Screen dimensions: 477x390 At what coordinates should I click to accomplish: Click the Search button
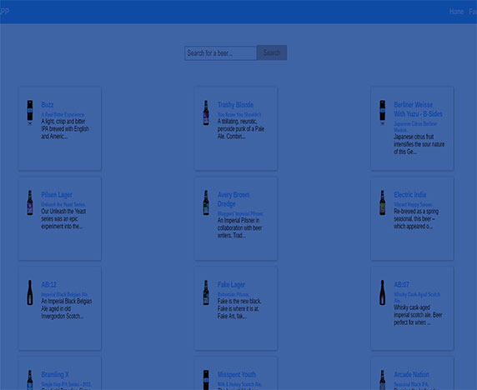click(272, 52)
